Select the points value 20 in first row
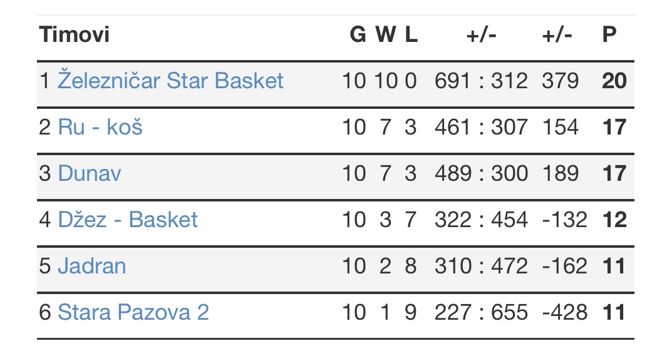The width and height of the screenshot is (672, 351). pos(614,81)
